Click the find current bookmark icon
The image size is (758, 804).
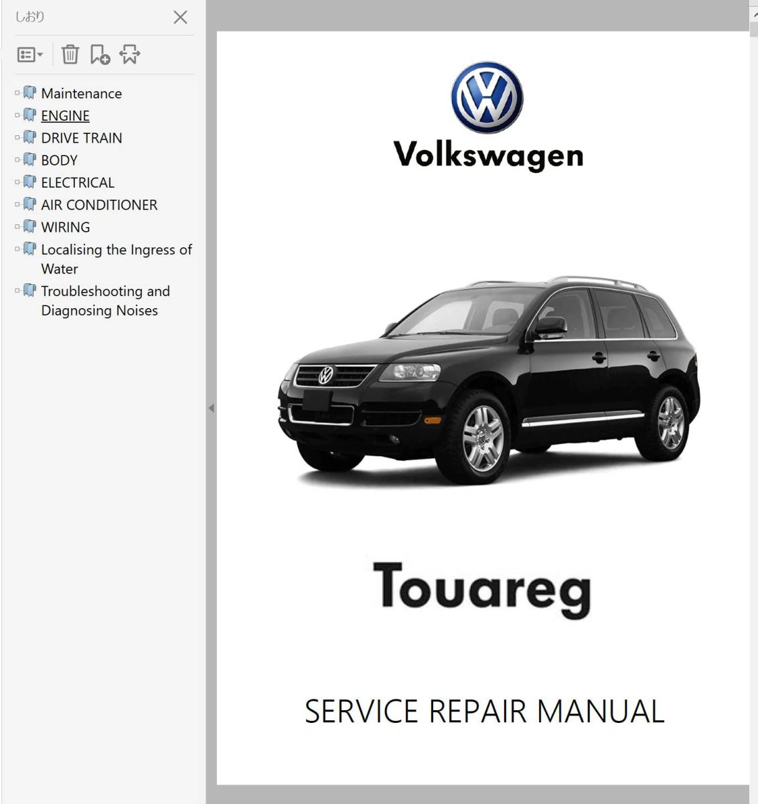pos(130,54)
